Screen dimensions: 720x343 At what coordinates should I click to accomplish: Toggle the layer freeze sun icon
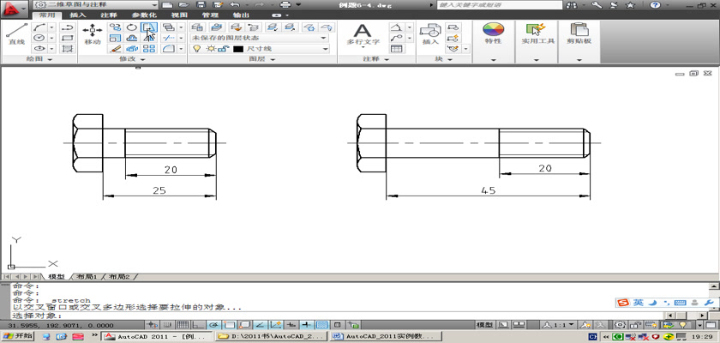point(210,50)
